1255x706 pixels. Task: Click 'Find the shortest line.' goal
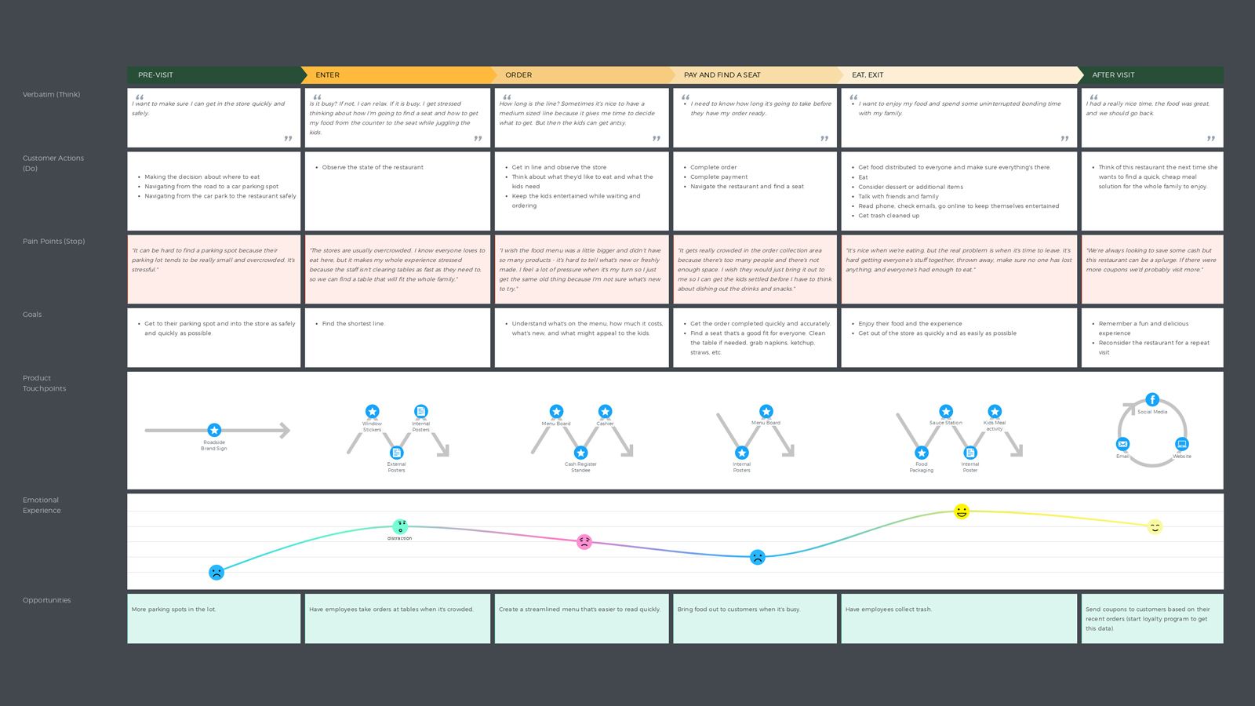click(x=353, y=323)
